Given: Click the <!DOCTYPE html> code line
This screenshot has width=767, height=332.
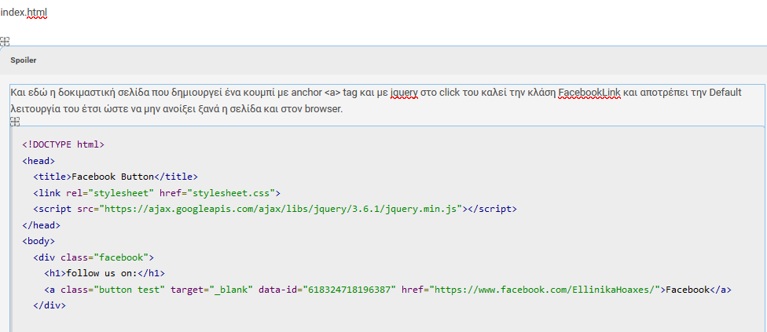Looking at the screenshot, I should point(64,144).
